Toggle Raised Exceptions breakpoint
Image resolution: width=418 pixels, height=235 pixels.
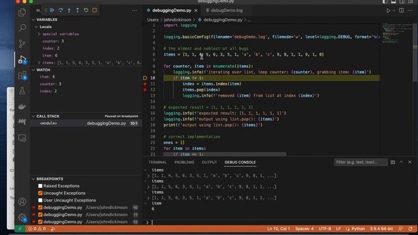point(40,186)
